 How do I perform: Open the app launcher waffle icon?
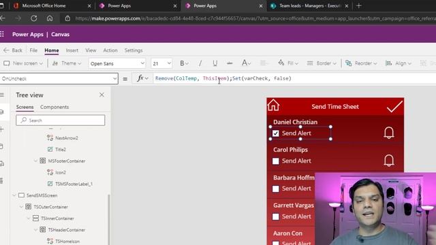(x=2, y=34)
